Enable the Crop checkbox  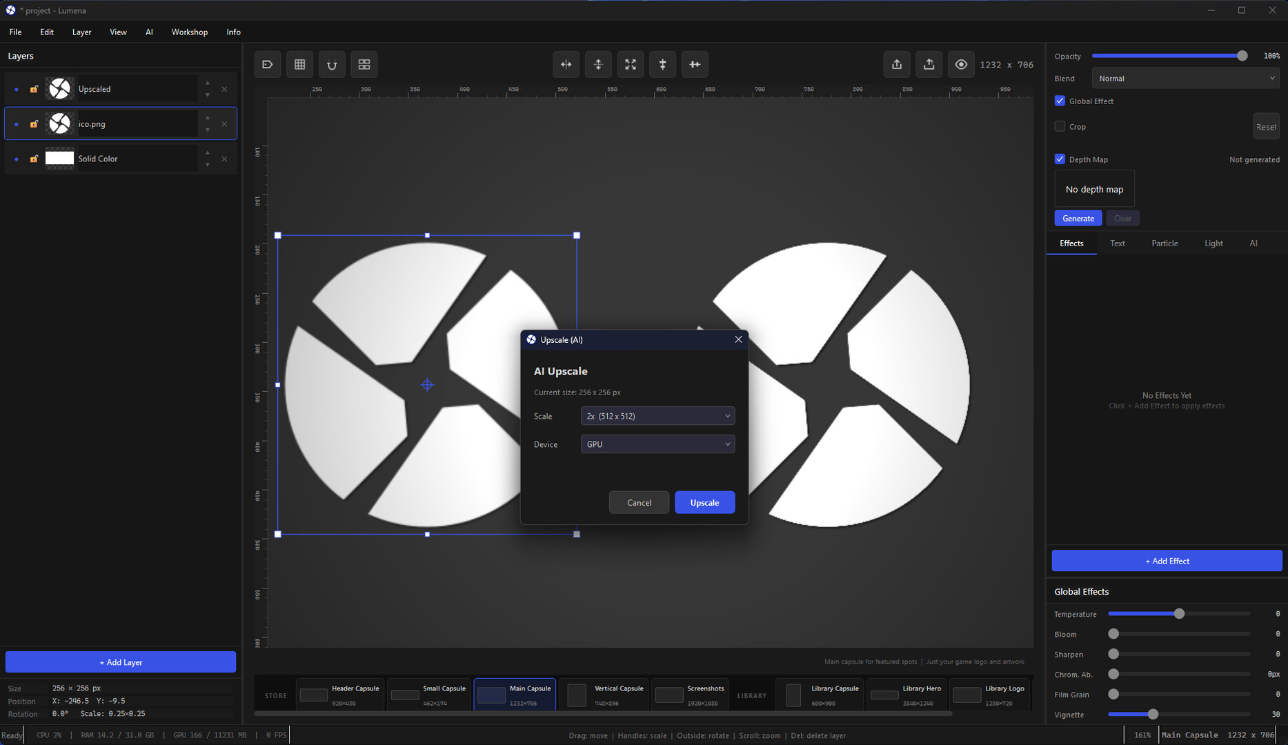coord(1060,126)
